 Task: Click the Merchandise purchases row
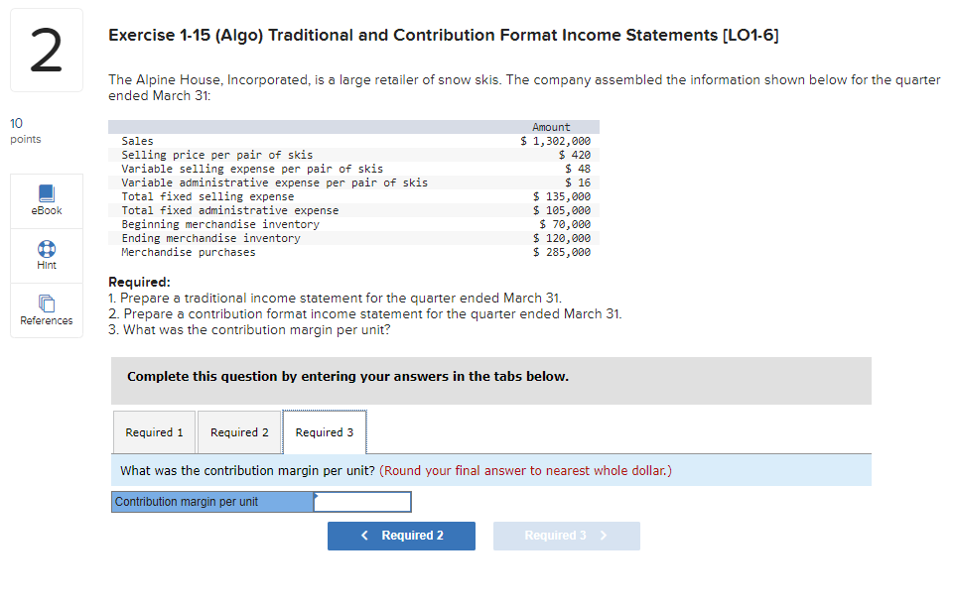pos(353,252)
